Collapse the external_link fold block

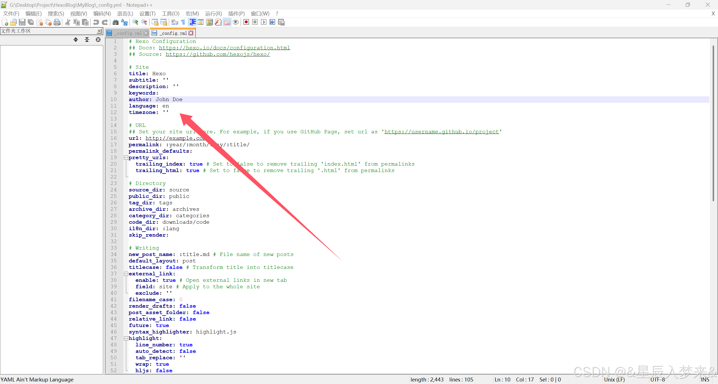point(126,274)
